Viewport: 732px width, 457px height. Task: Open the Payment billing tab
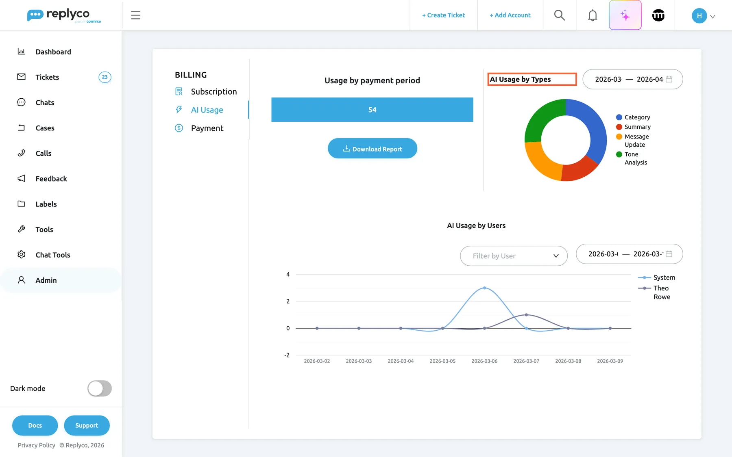click(x=199, y=128)
